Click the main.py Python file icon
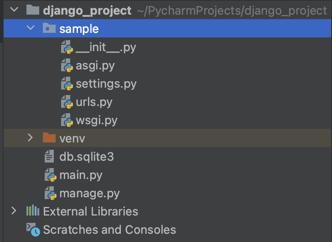Viewport: 332px width, 242px height. [50, 175]
